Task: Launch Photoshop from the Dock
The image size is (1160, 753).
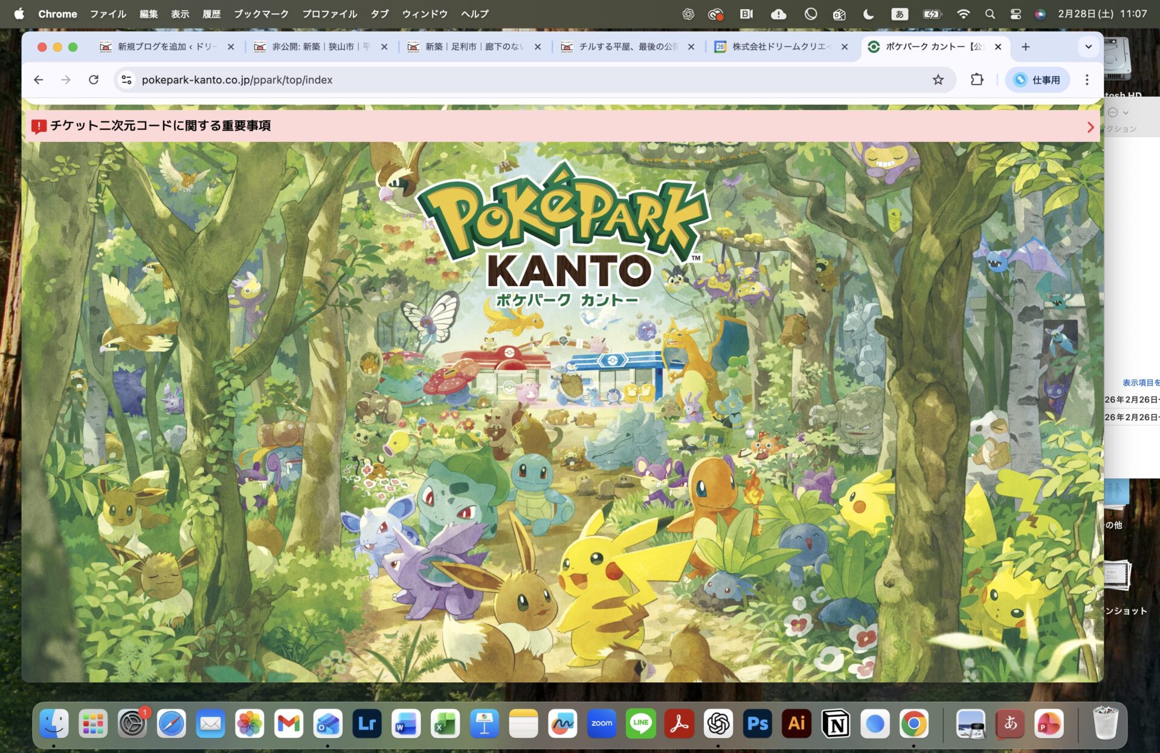Action: pos(758,723)
